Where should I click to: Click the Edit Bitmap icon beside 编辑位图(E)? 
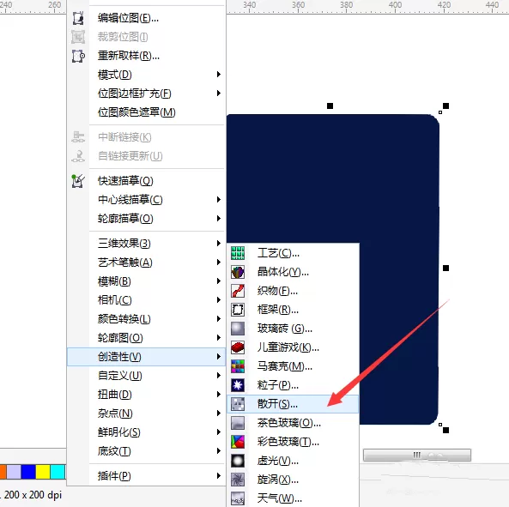pos(78,18)
